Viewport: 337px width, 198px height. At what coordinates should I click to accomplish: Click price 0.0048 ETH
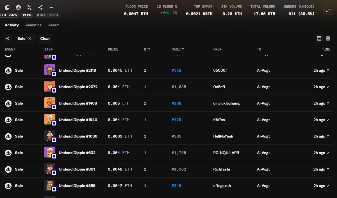pyautogui.click(x=120, y=169)
